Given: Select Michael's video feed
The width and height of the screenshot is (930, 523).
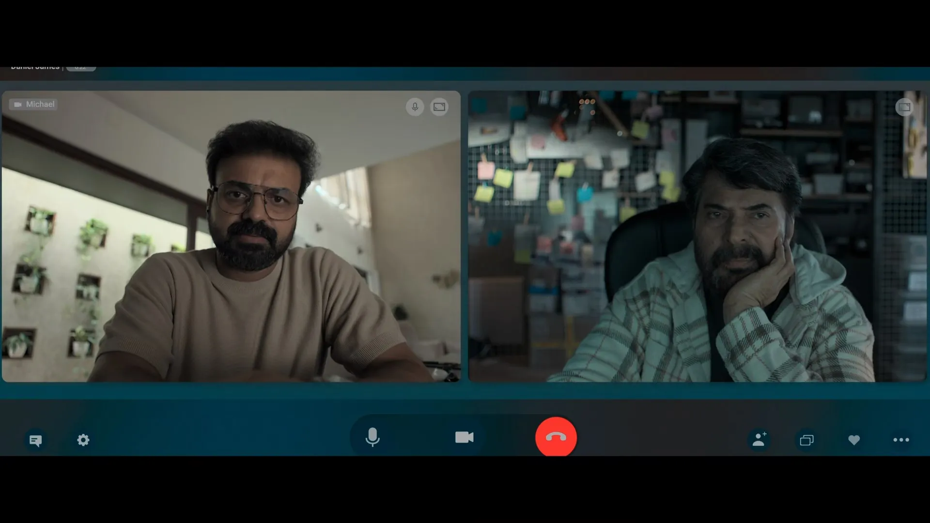Looking at the screenshot, I should [x=231, y=236].
